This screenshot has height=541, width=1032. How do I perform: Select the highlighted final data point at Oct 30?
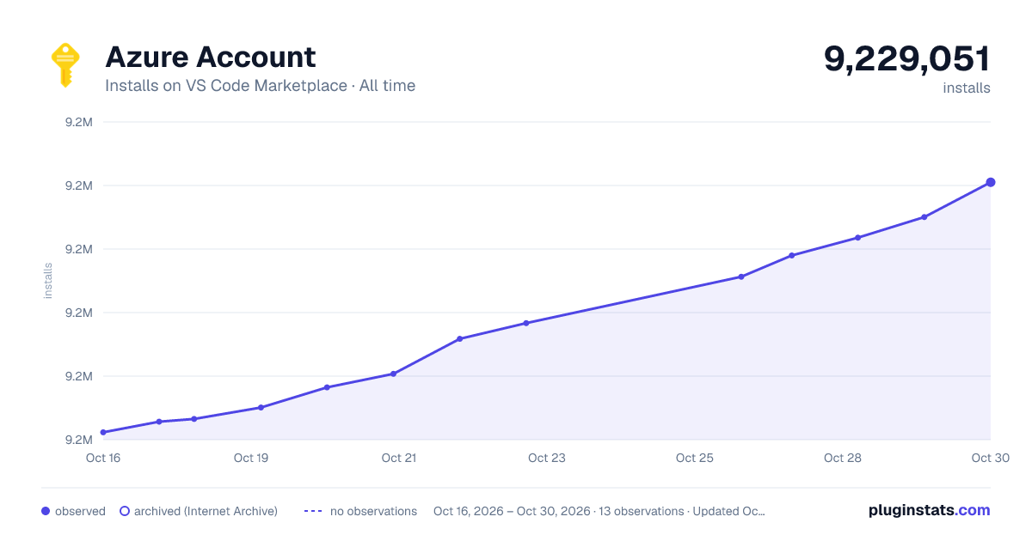[991, 182]
